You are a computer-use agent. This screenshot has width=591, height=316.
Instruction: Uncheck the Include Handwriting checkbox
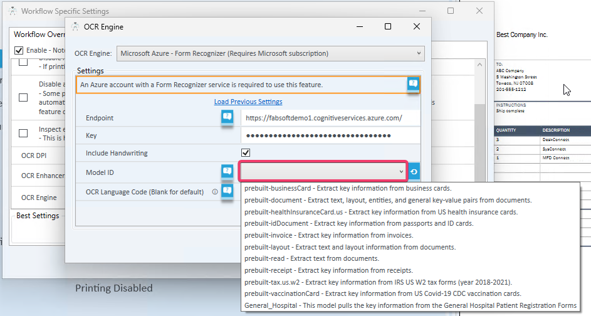click(246, 153)
